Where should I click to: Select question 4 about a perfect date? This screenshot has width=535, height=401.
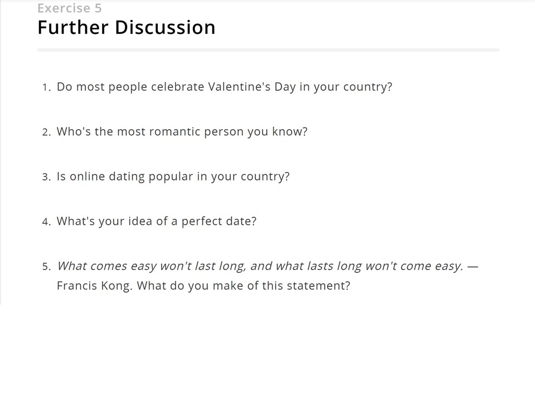coord(157,221)
